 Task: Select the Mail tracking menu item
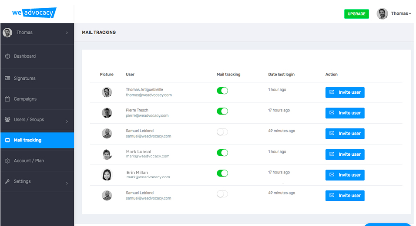37,140
